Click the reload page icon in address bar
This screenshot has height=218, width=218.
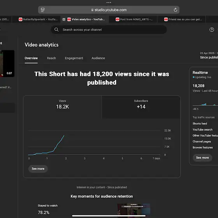(175, 10)
